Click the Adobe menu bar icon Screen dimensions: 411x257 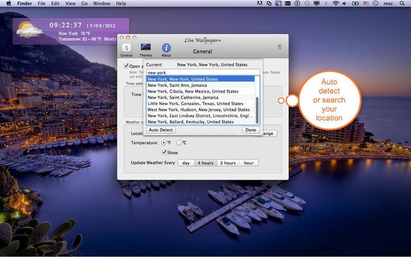260,4
